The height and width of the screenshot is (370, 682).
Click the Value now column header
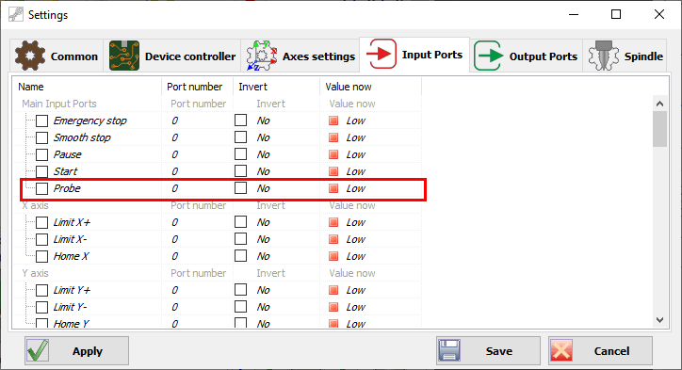370,87
